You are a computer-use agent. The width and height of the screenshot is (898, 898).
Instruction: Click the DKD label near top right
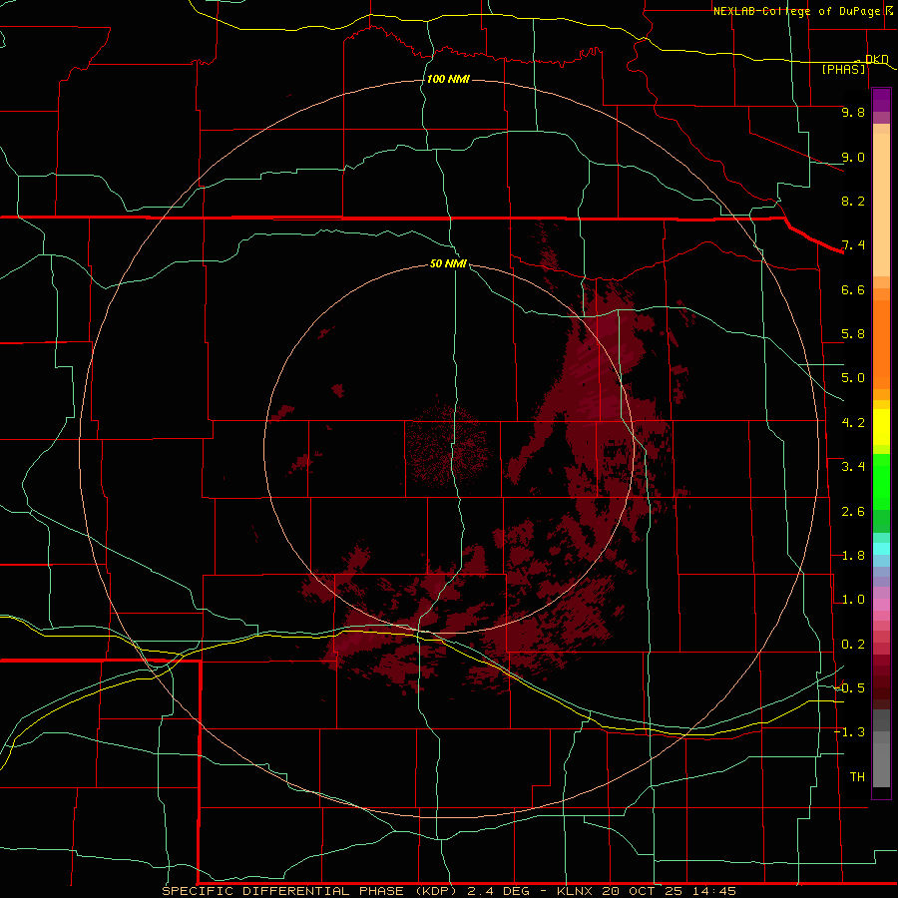pyautogui.click(x=876, y=59)
